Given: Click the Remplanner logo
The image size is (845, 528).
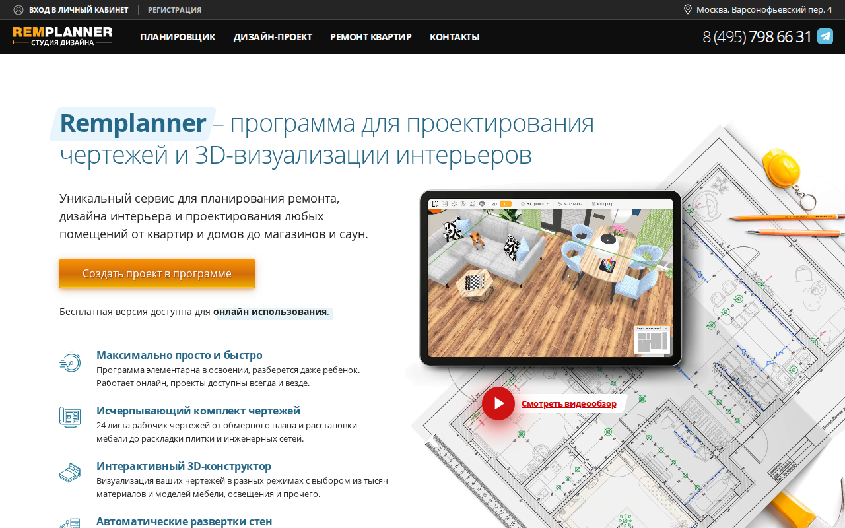Looking at the screenshot, I should point(63,36).
